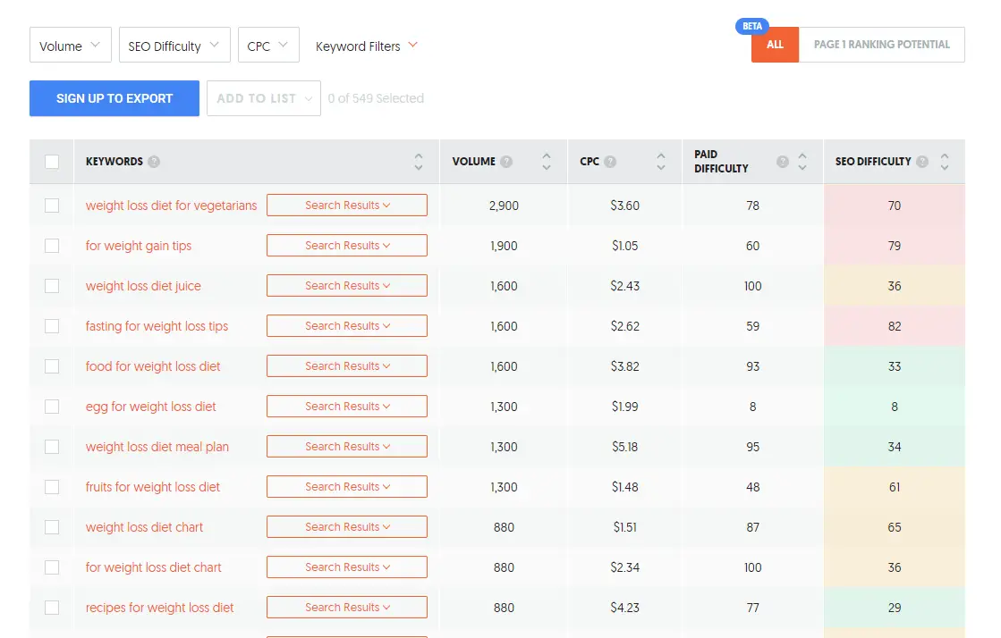Open keyword link recipes for weight loss diet

159,608
